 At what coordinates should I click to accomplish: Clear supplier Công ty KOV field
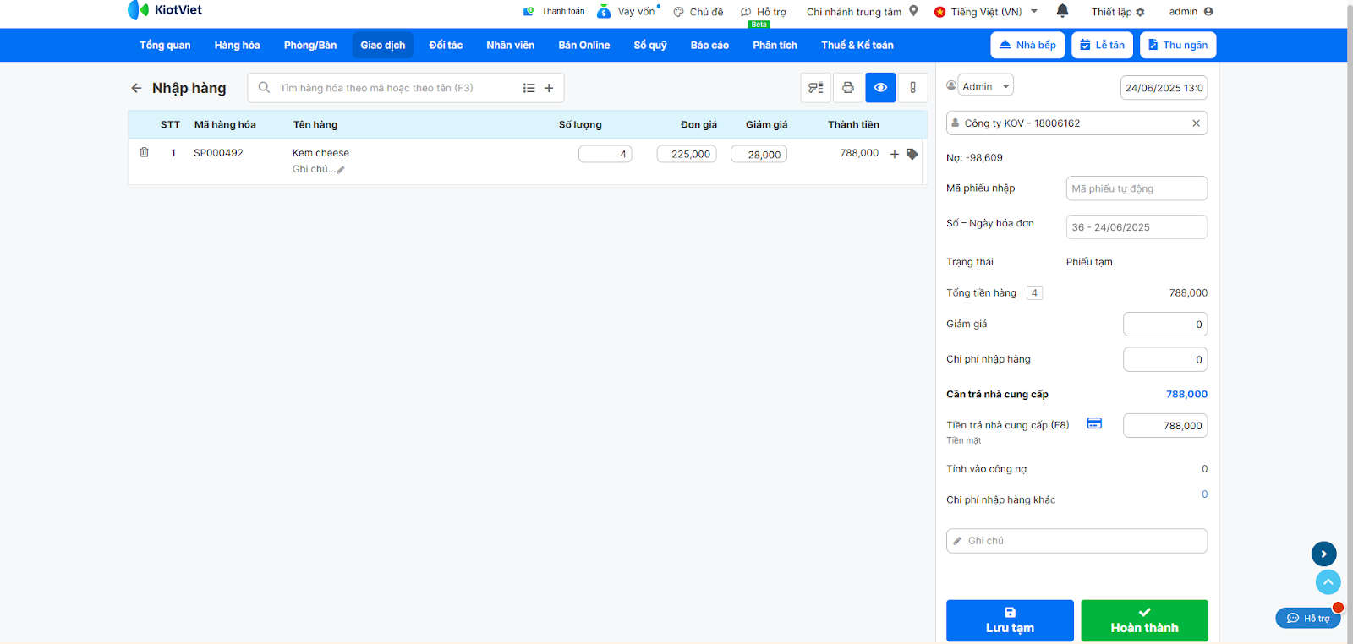point(1196,123)
